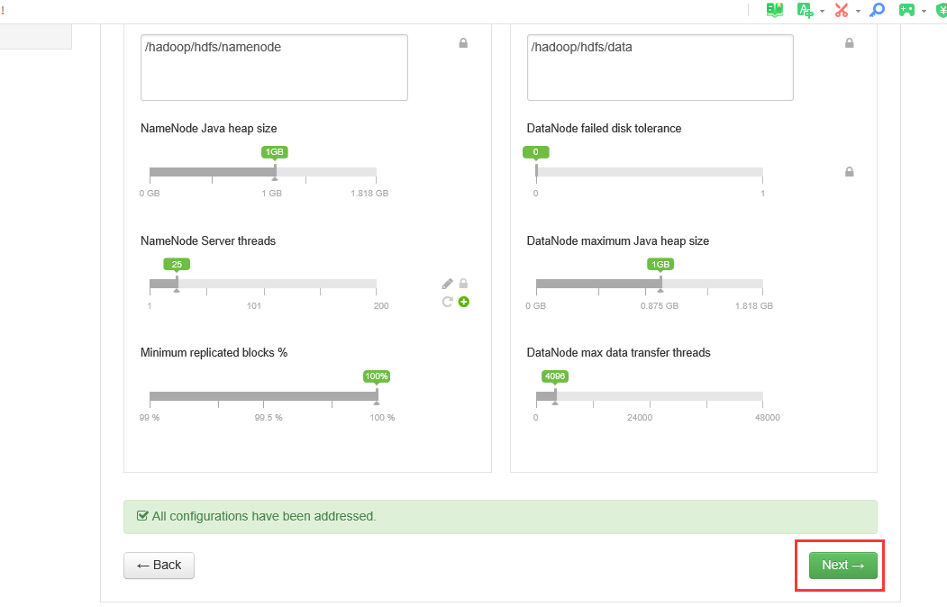Screen dimensions: 947x607
Task: Click undo arrow for NameNode Server threads
Action: [447, 302]
